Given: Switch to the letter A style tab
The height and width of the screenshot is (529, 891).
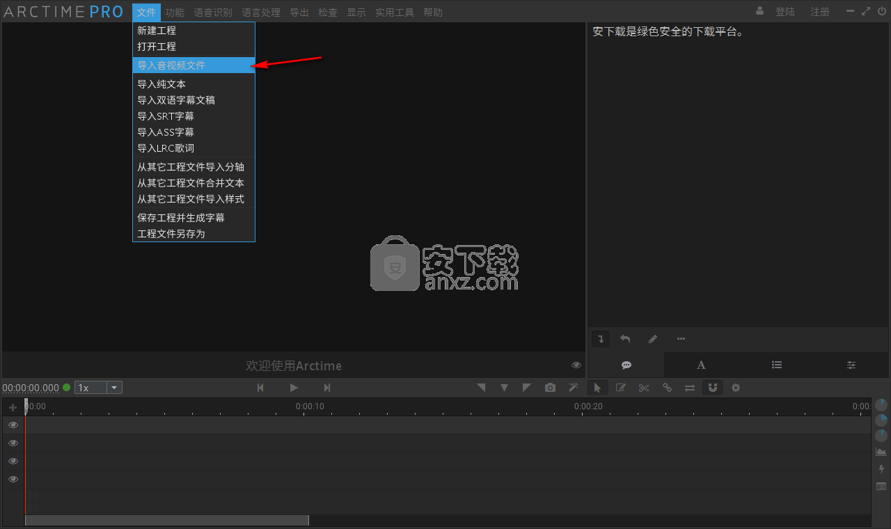Looking at the screenshot, I should tap(702, 365).
